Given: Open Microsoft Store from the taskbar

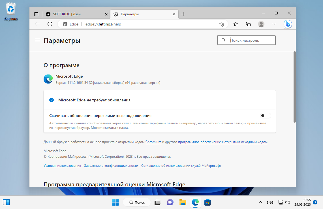Looking at the screenshot, I should 208,202.
